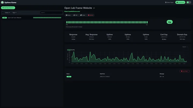The image size is (193, 108).
Task: Open the Recent chart period dropdown
Action: [185, 47]
